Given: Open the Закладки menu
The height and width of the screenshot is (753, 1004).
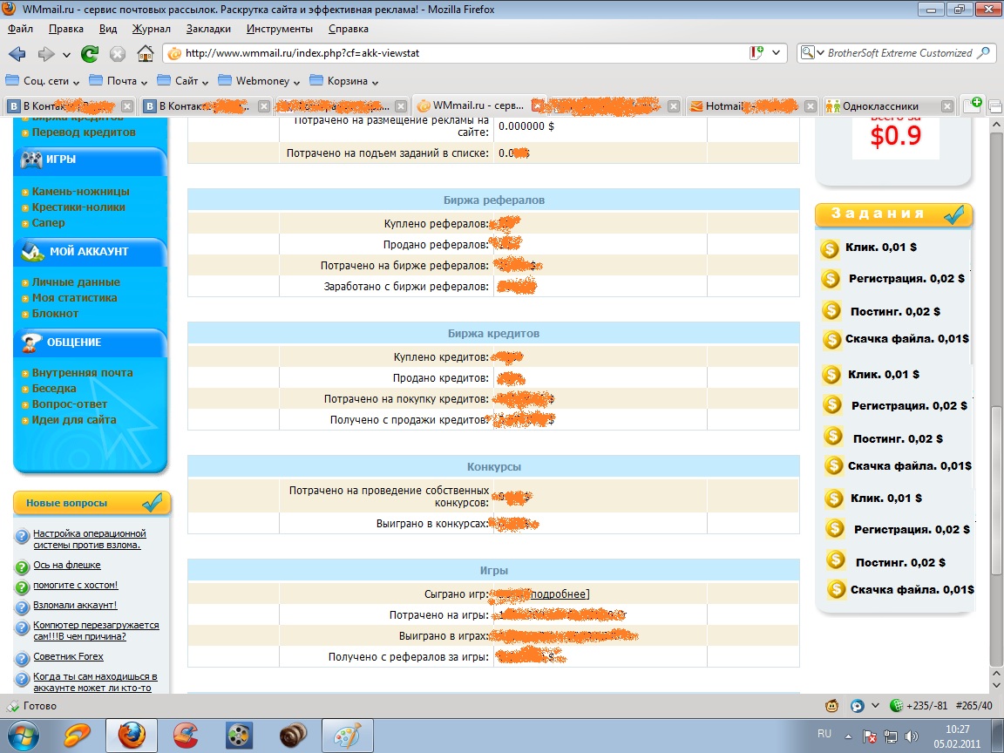Looking at the screenshot, I should 209,29.
